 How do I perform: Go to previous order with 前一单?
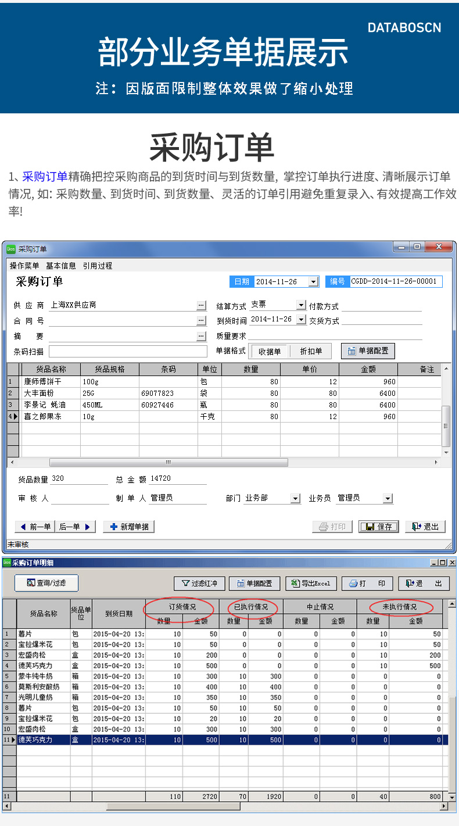pos(35,527)
